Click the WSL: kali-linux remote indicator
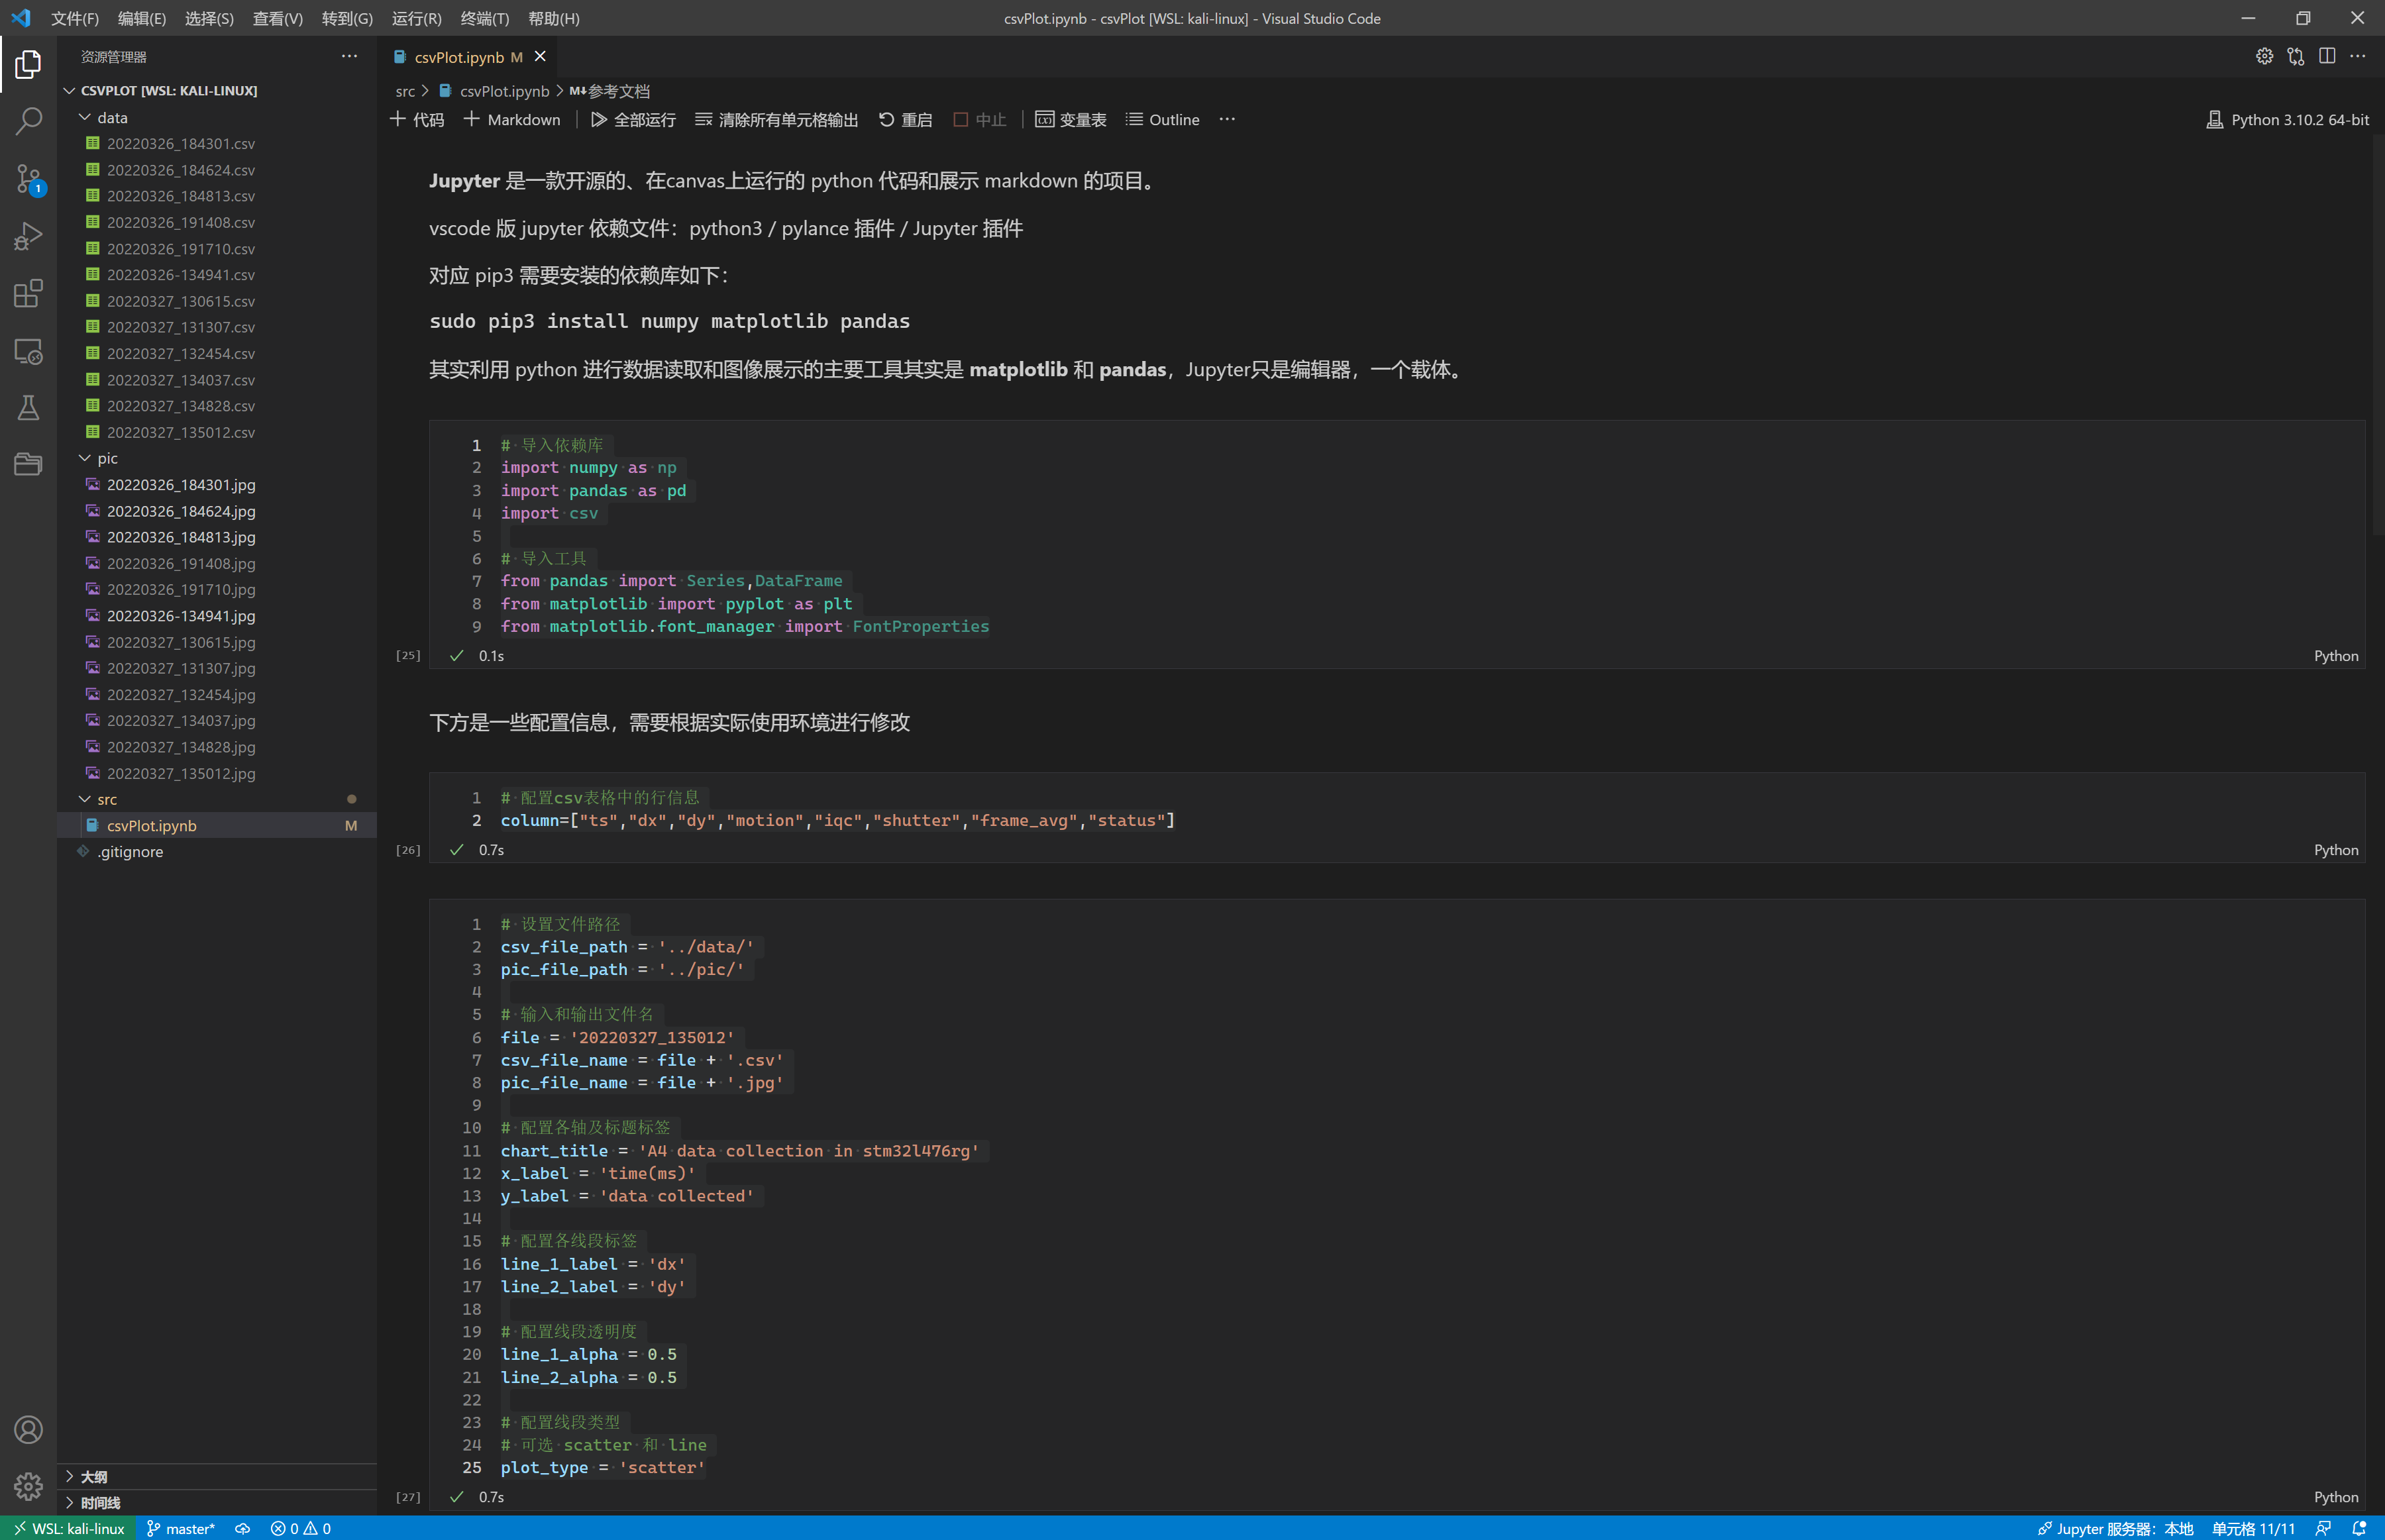This screenshot has height=1540, width=2385. coord(68,1528)
